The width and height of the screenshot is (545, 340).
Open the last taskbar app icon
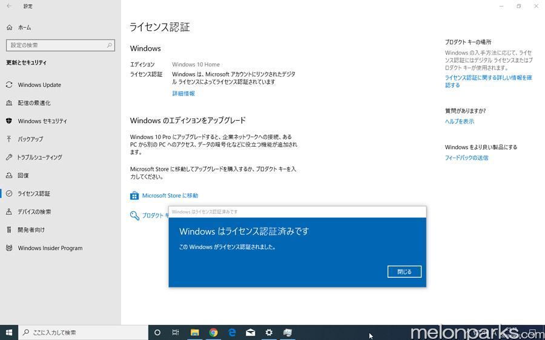pos(288,332)
